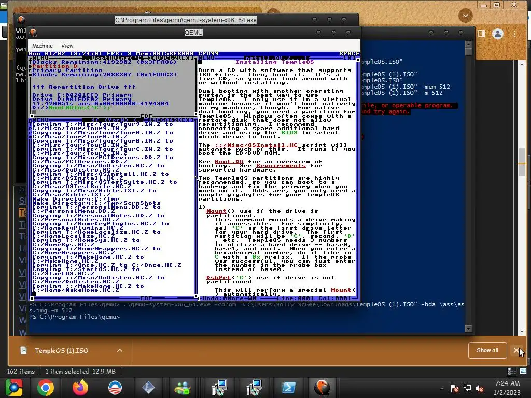Expand options for TempleOS (1).ISO download
The image size is (531, 398).
(x=120, y=351)
